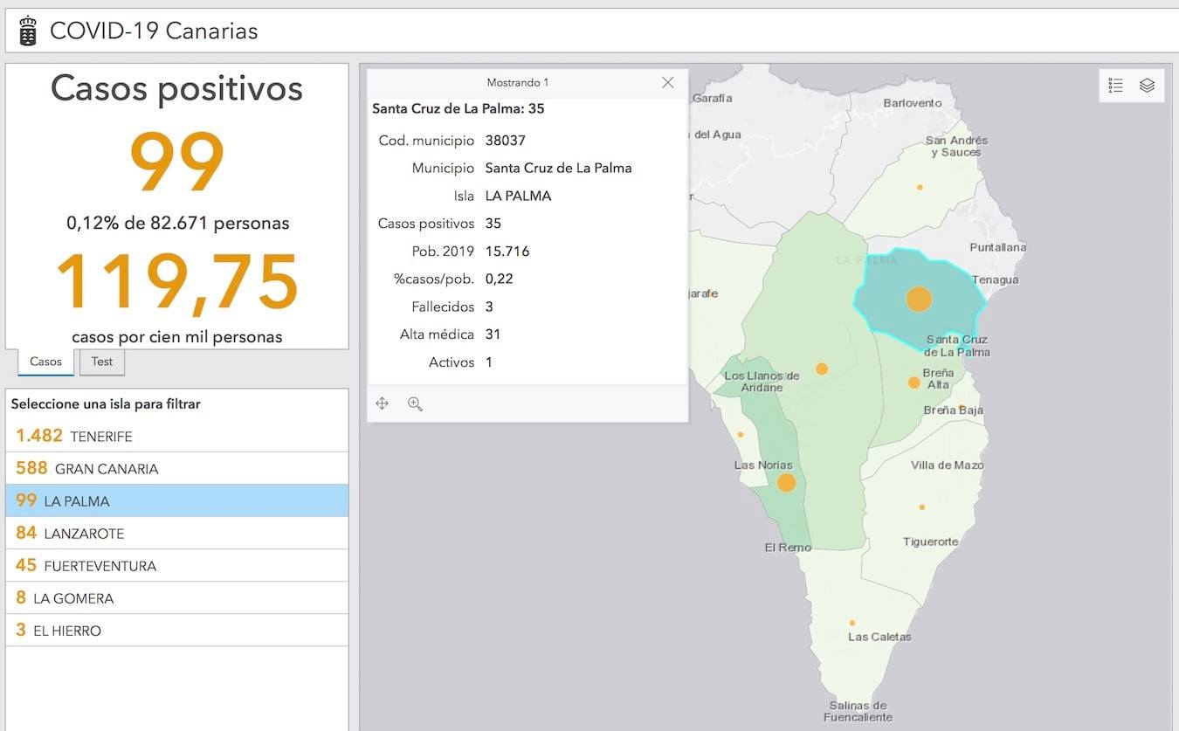The width and height of the screenshot is (1179, 731).
Task: Click the Canarias government crest logo
Action: pyautogui.click(x=28, y=31)
